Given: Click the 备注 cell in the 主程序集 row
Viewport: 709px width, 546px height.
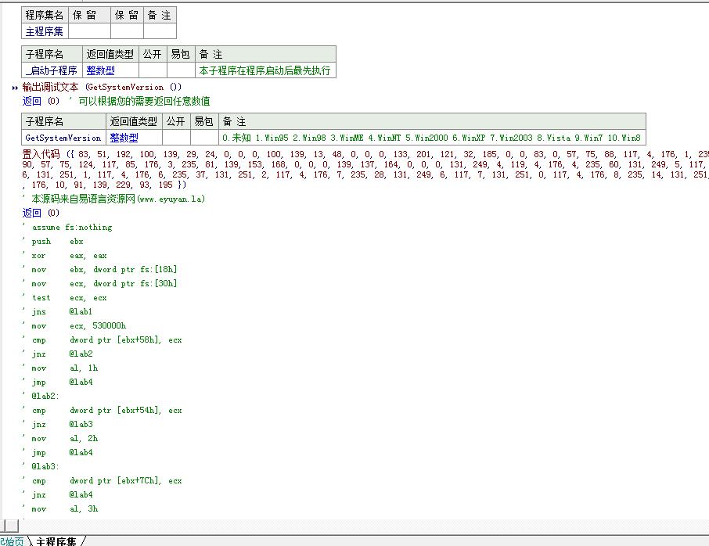Looking at the screenshot, I should click(x=160, y=31).
